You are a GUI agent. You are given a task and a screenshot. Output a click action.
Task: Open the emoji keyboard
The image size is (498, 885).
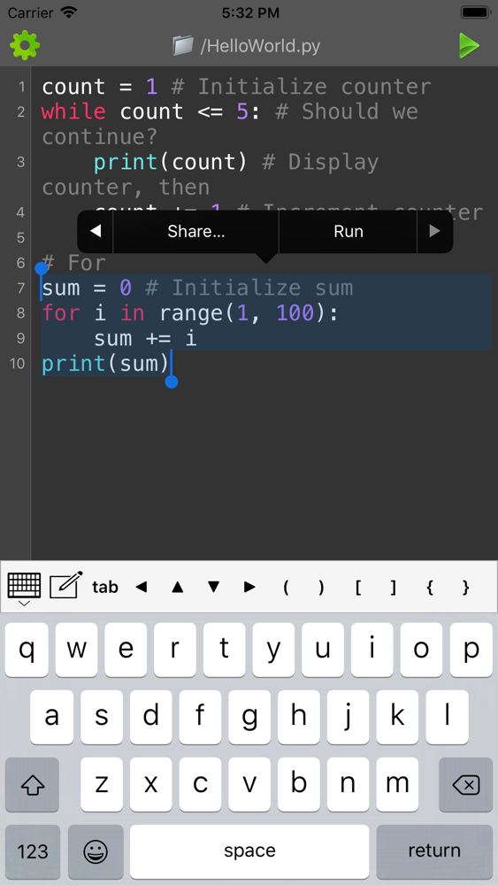(x=96, y=851)
